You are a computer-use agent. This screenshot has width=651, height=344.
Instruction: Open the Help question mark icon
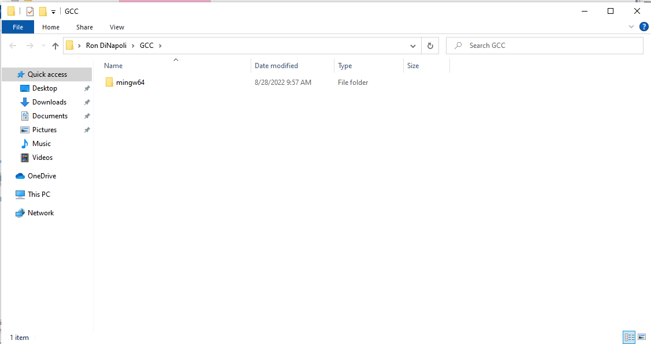pos(643,27)
